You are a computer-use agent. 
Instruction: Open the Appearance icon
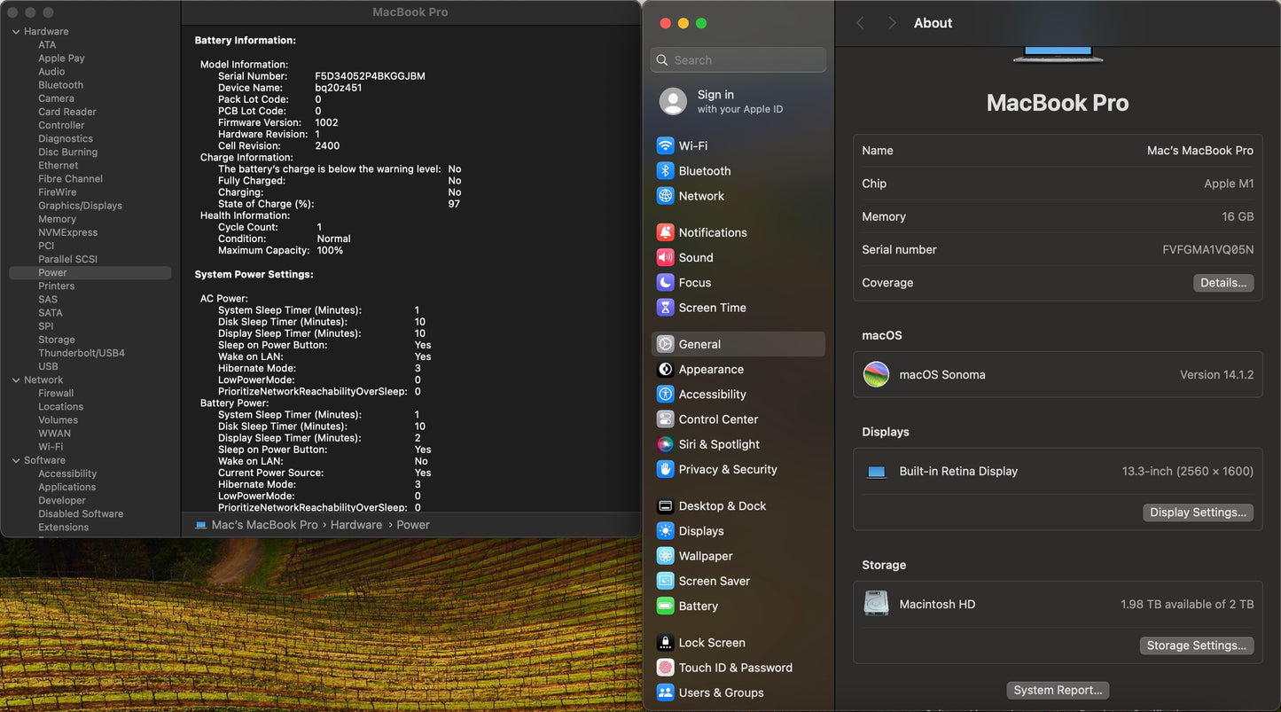(665, 369)
